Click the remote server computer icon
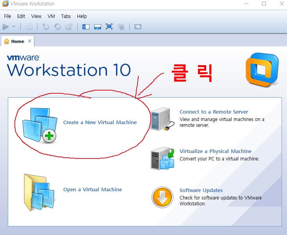The image size is (287, 235). point(162,119)
